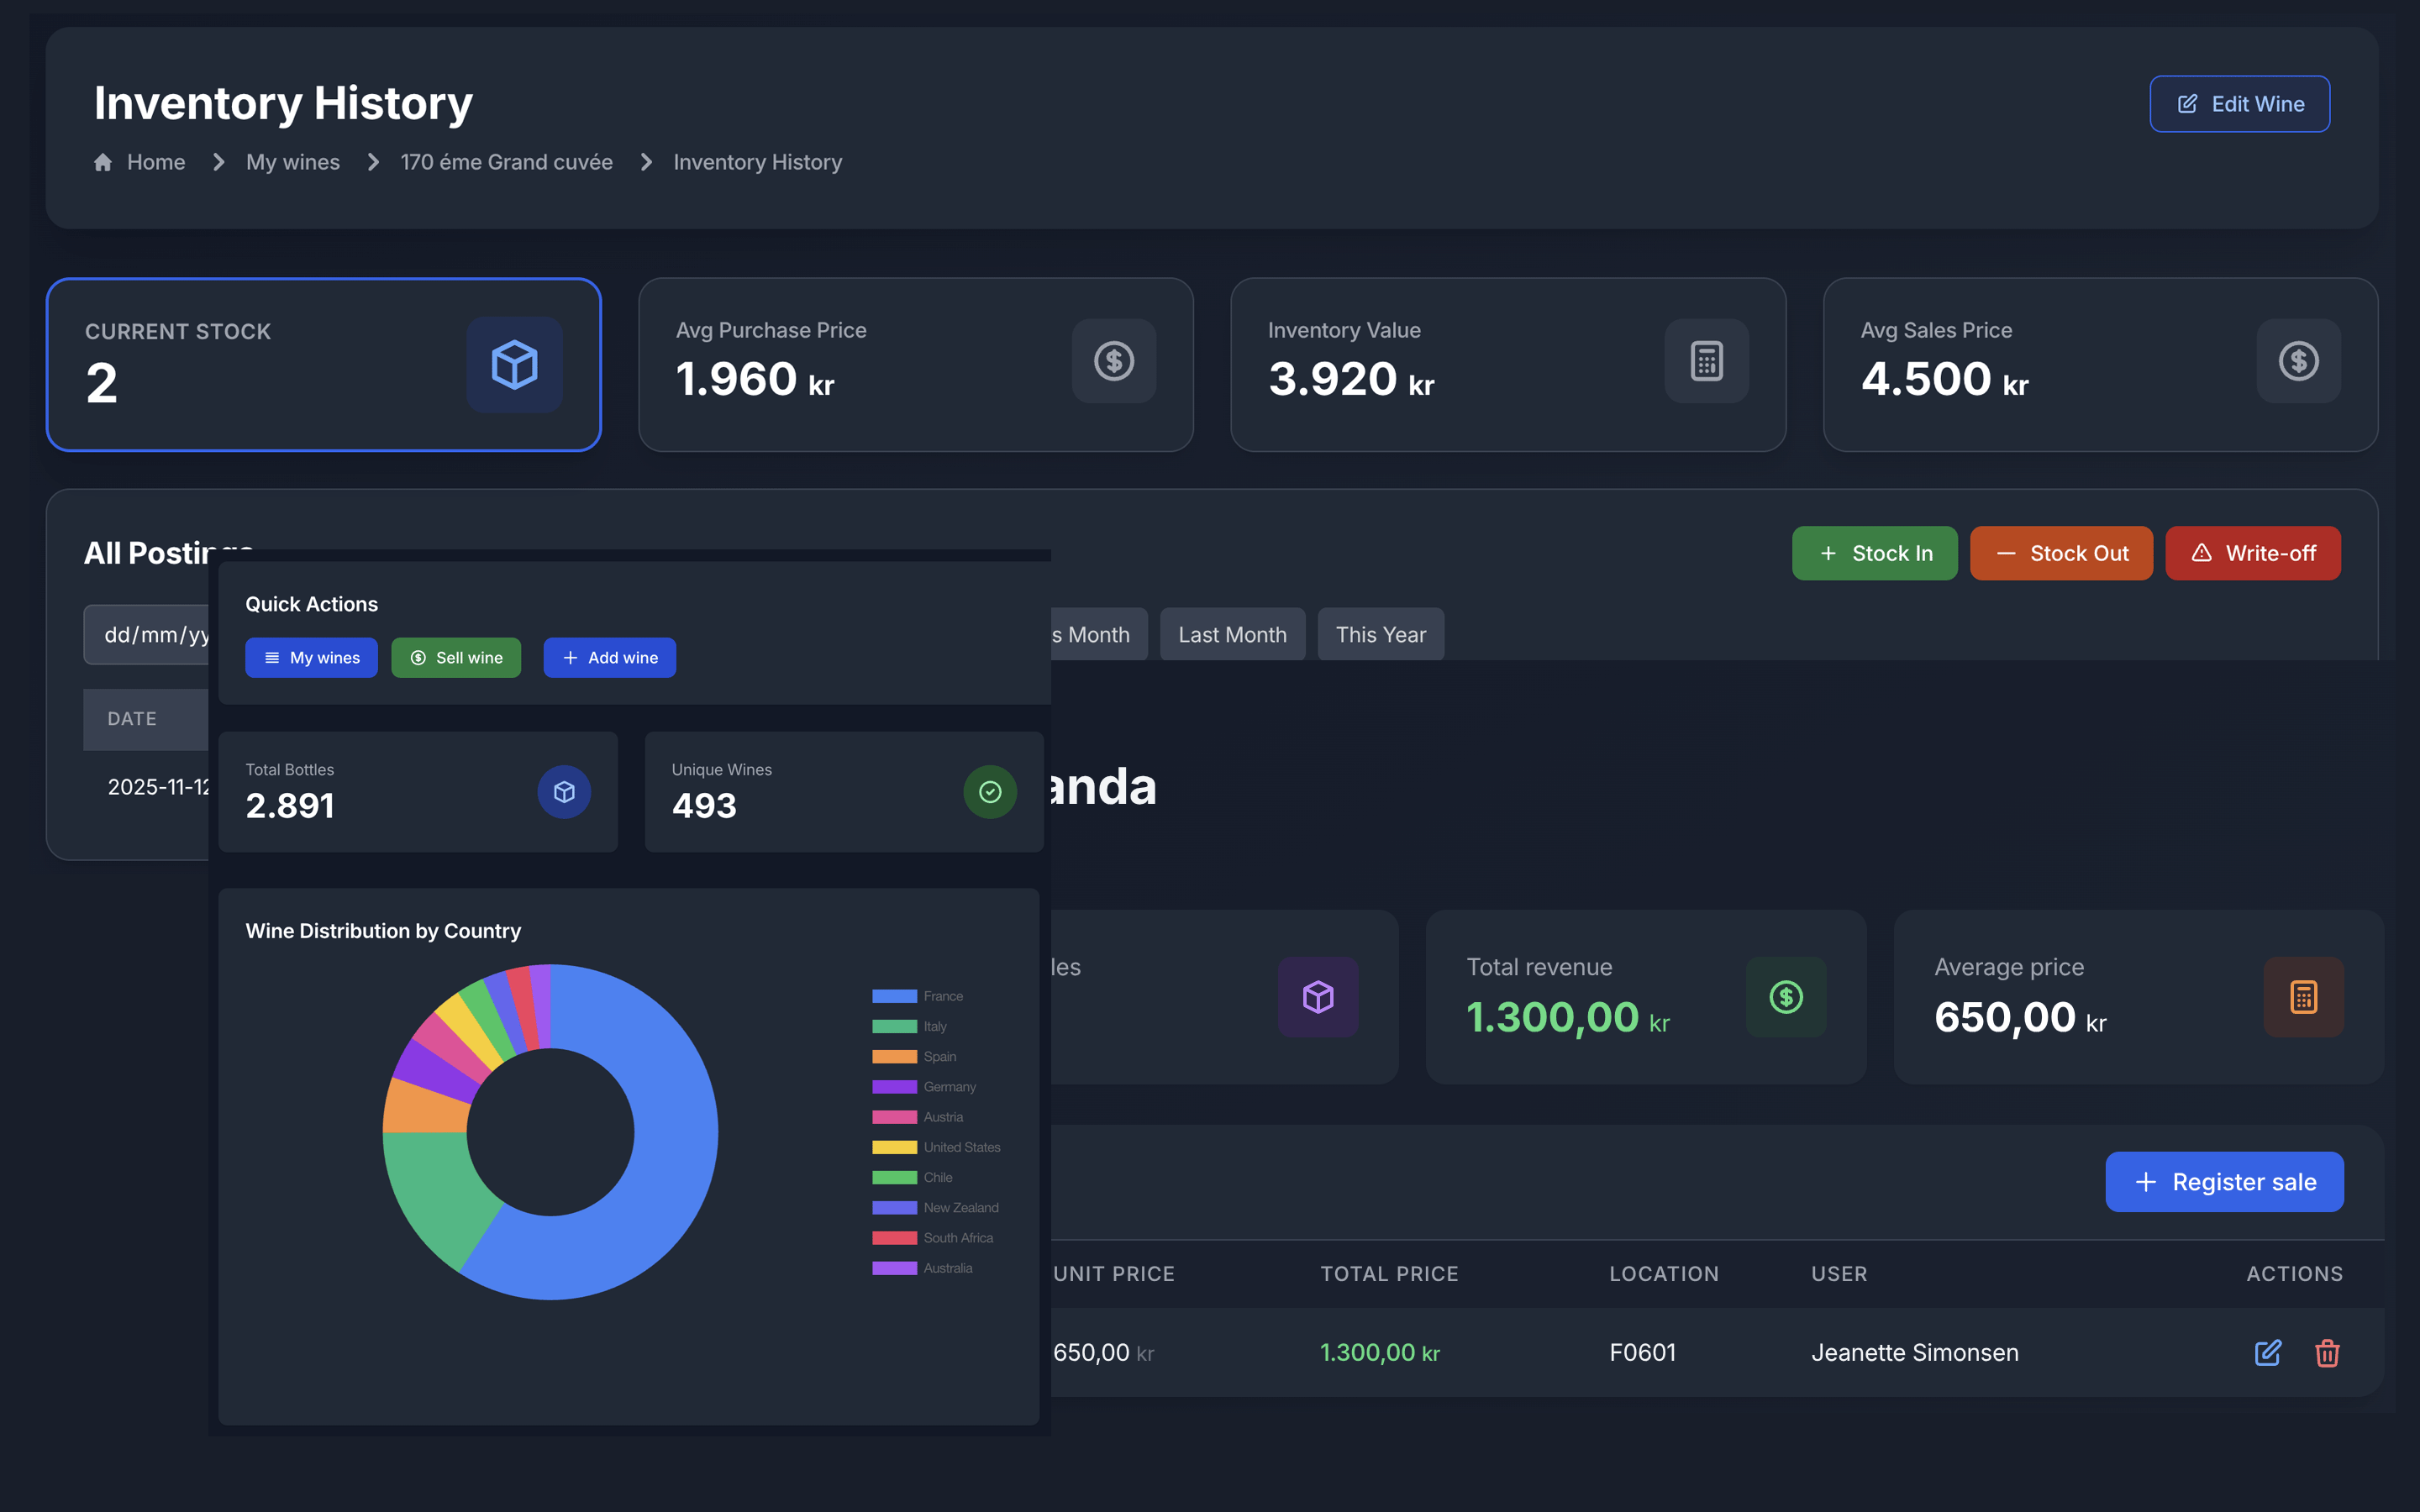Click the Stock In button
Image resolution: width=2420 pixels, height=1512 pixels.
pyautogui.click(x=1874, y=552)
